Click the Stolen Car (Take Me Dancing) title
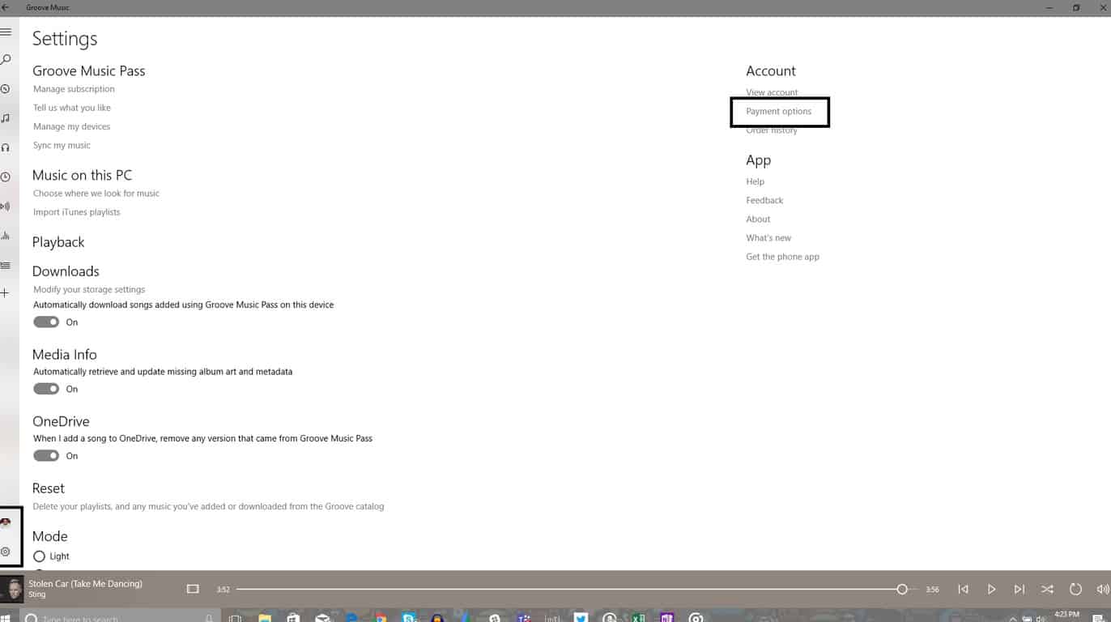The height and width of the screenshot is (622, 1111). (85, 584)
